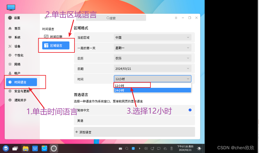
Task: Choose 12小时 from the dropdown list
Action: point(152,85)
